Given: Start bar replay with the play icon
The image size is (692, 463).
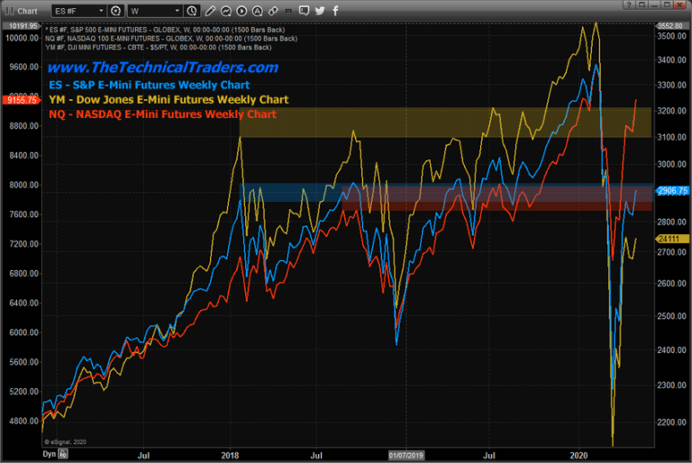Looking at the screenshot, I should 241,11.
